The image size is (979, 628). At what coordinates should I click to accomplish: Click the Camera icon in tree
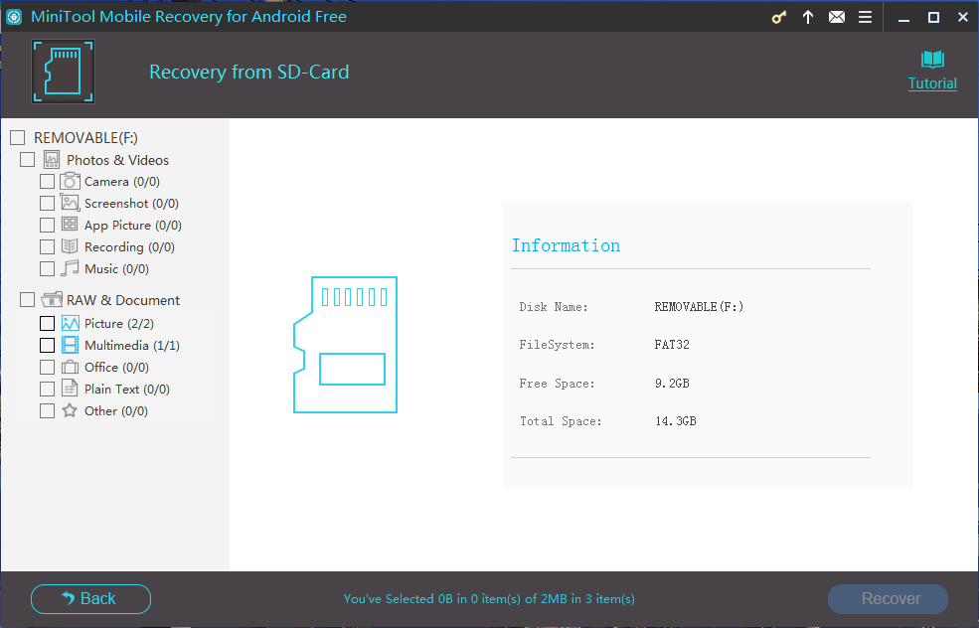[x=70, y=181]
